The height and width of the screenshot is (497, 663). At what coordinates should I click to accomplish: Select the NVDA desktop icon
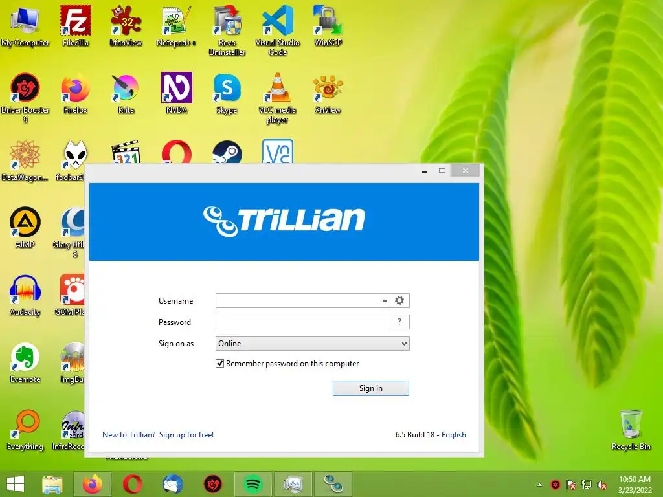(x=176, y=93)
